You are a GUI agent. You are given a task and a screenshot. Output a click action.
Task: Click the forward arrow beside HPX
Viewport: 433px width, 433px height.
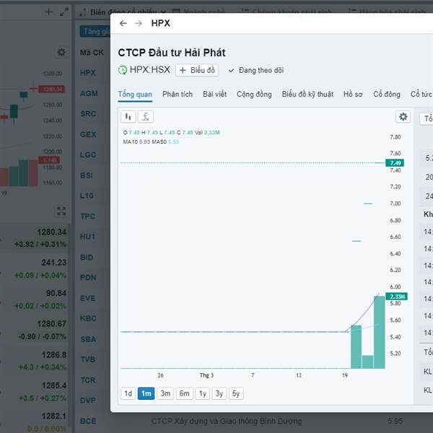[x=139, y=23]
